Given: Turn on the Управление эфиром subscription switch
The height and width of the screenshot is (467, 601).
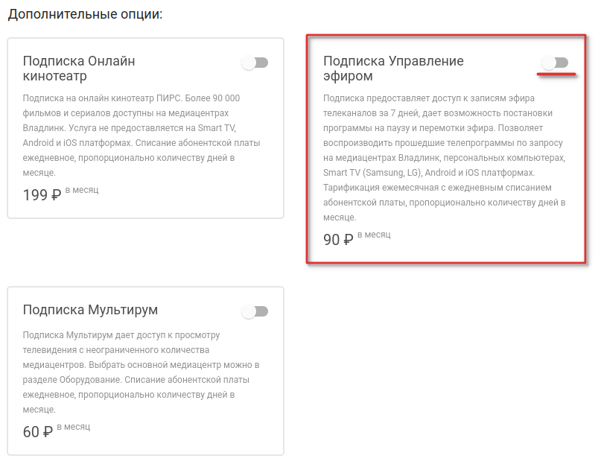Looking at the screenshot, I should 555,63.
